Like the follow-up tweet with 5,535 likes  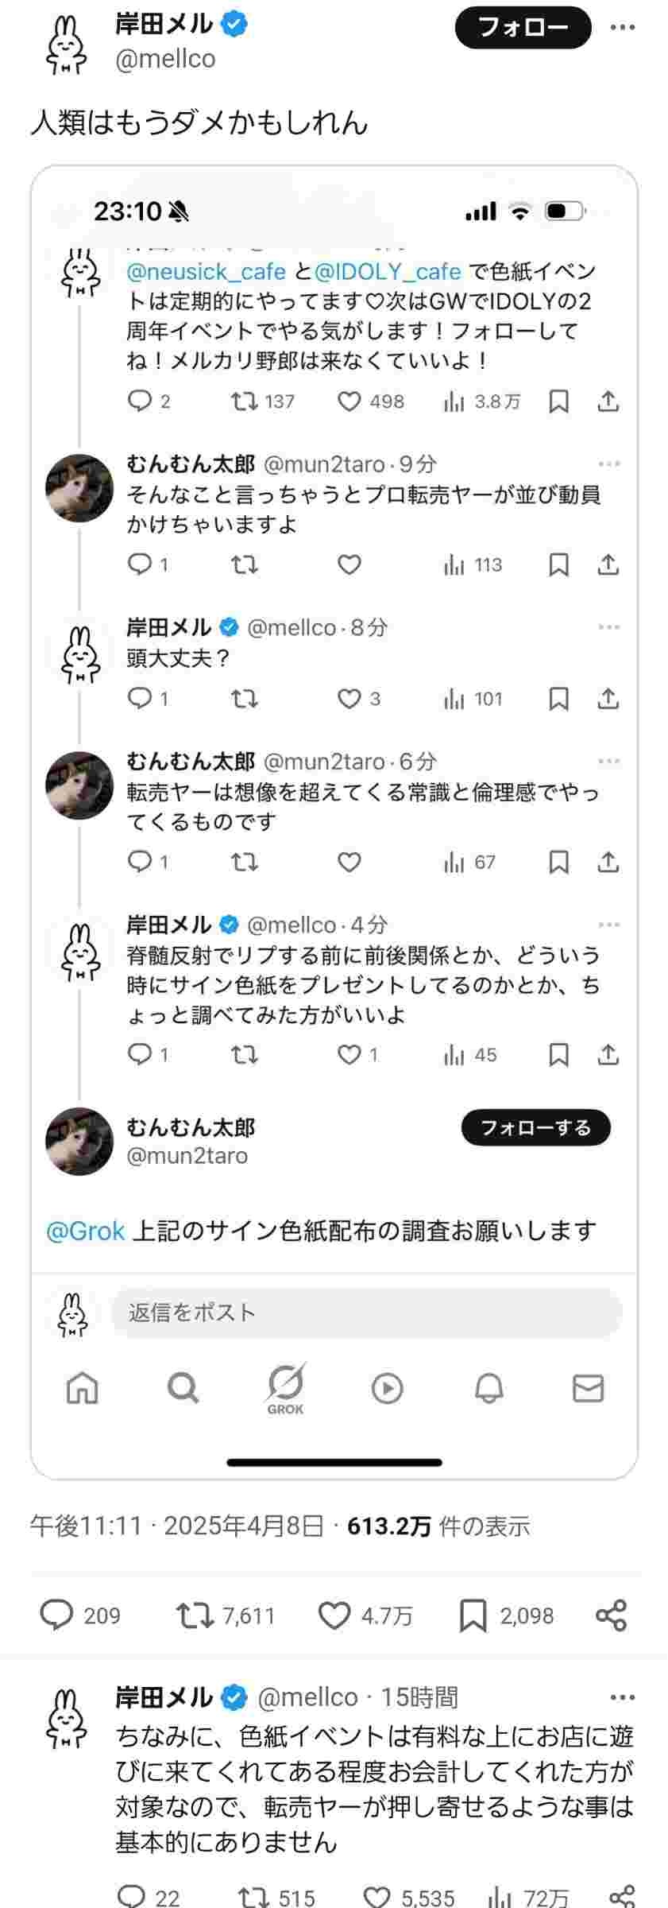coord(377,1897)
